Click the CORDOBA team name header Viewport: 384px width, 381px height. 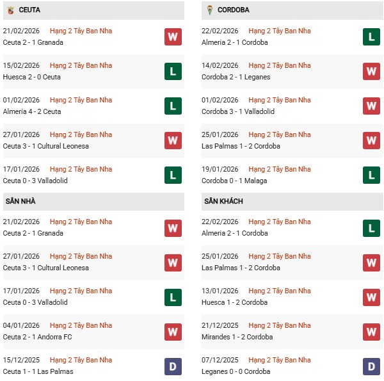tap(233, 10)
